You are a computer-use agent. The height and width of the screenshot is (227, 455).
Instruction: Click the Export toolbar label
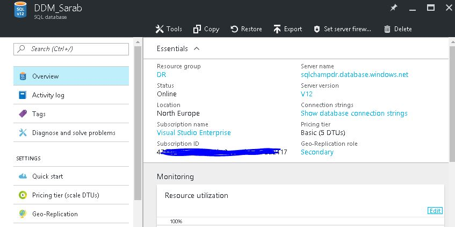pos(293,29)
